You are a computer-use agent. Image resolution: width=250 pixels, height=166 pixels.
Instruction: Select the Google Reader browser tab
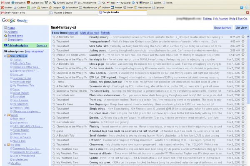click(x=122, y=12)
